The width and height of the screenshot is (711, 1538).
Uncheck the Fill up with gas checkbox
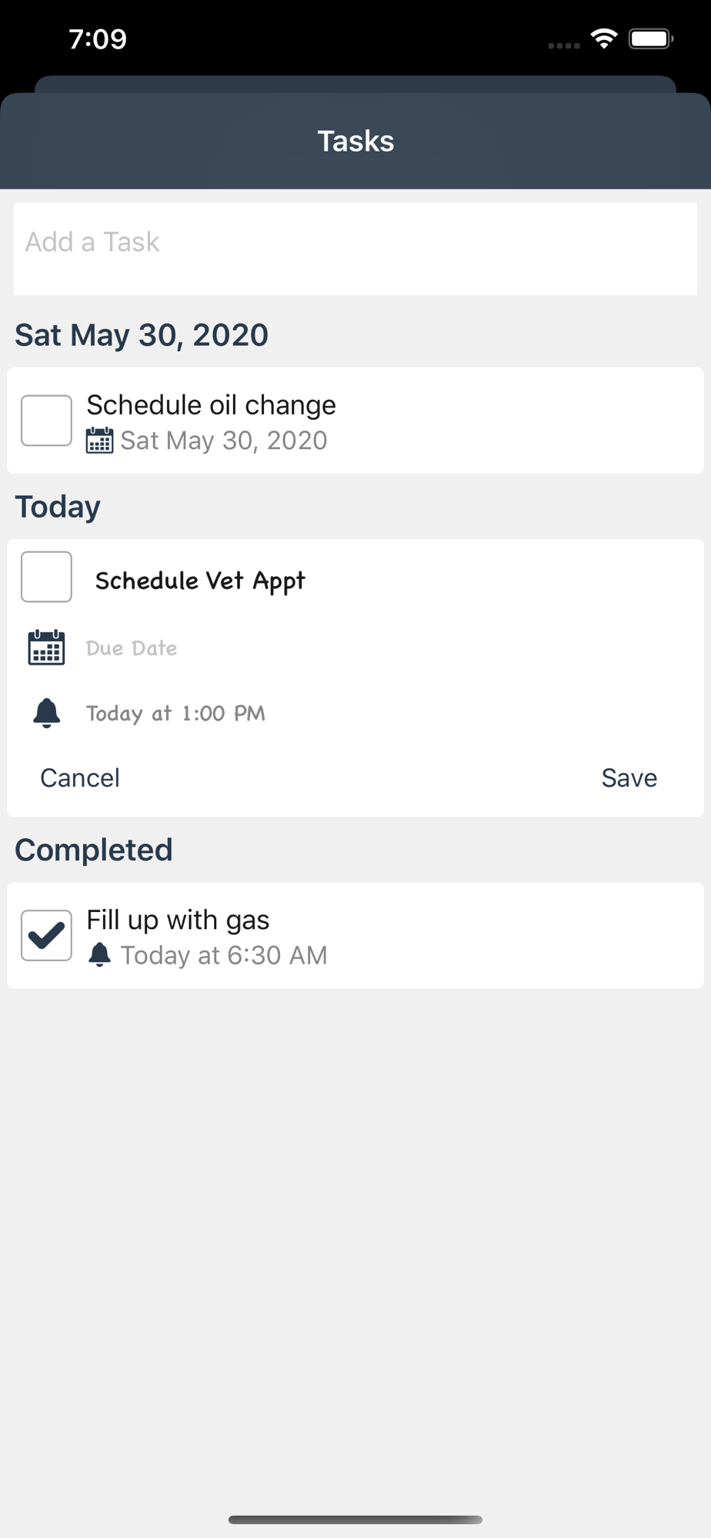click(x=46, y=935)
